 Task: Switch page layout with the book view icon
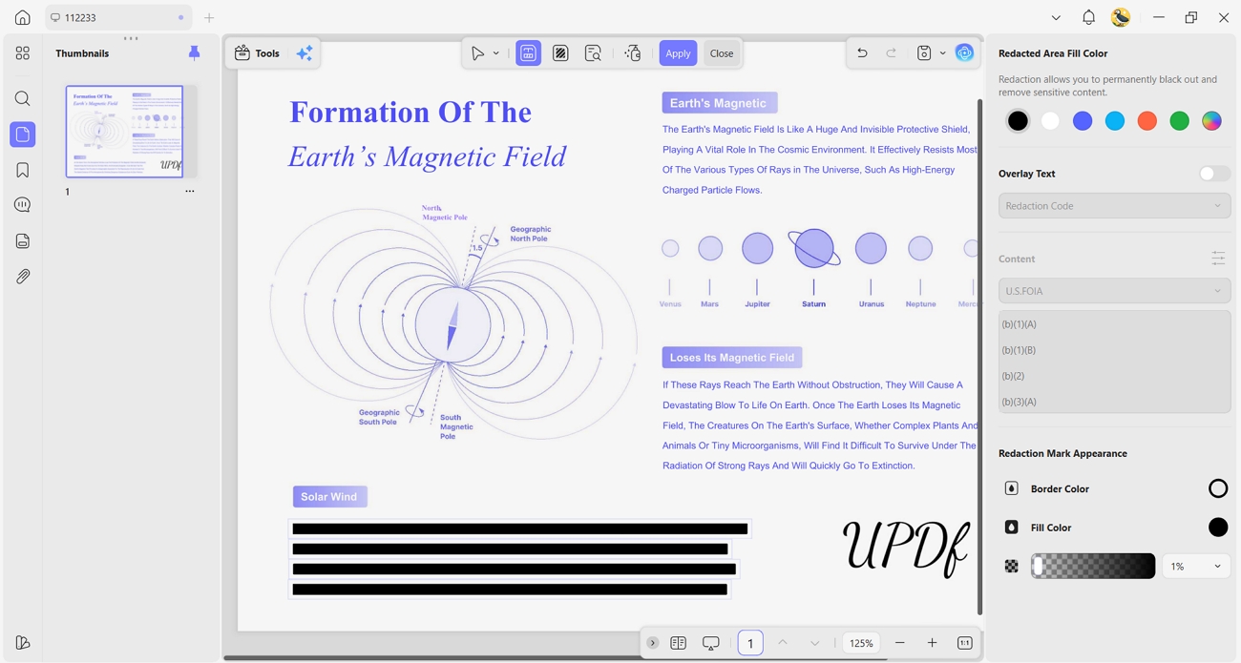tap(679, 643)
